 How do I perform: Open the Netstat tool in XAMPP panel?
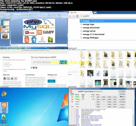pyautogui.click(x=122, y=94)
